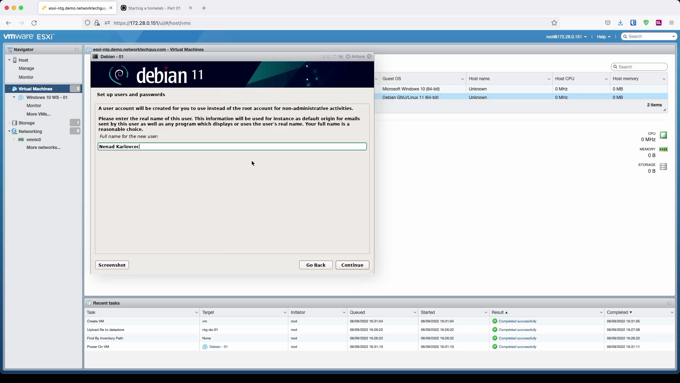The height and width of the screenshot is (383, 680).
Task: Click the Debian console keyboard layout flag icon
Action: pos(341,57)
